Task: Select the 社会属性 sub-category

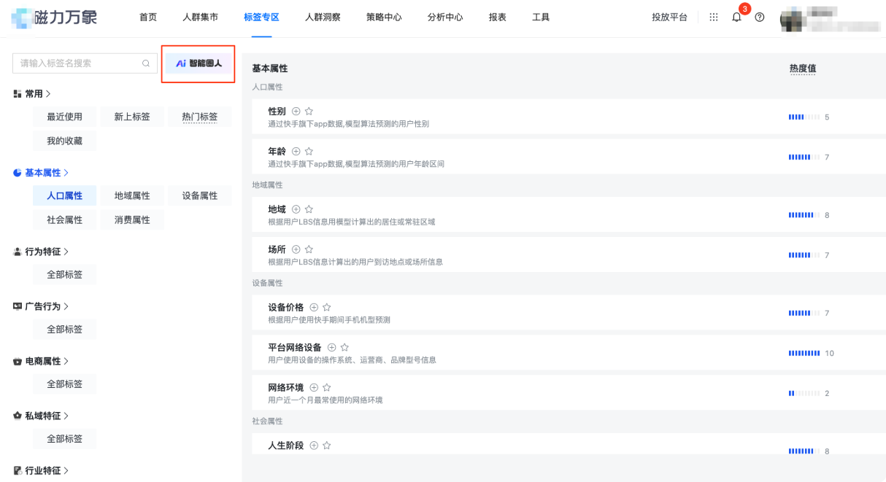Action: [65, 219]
